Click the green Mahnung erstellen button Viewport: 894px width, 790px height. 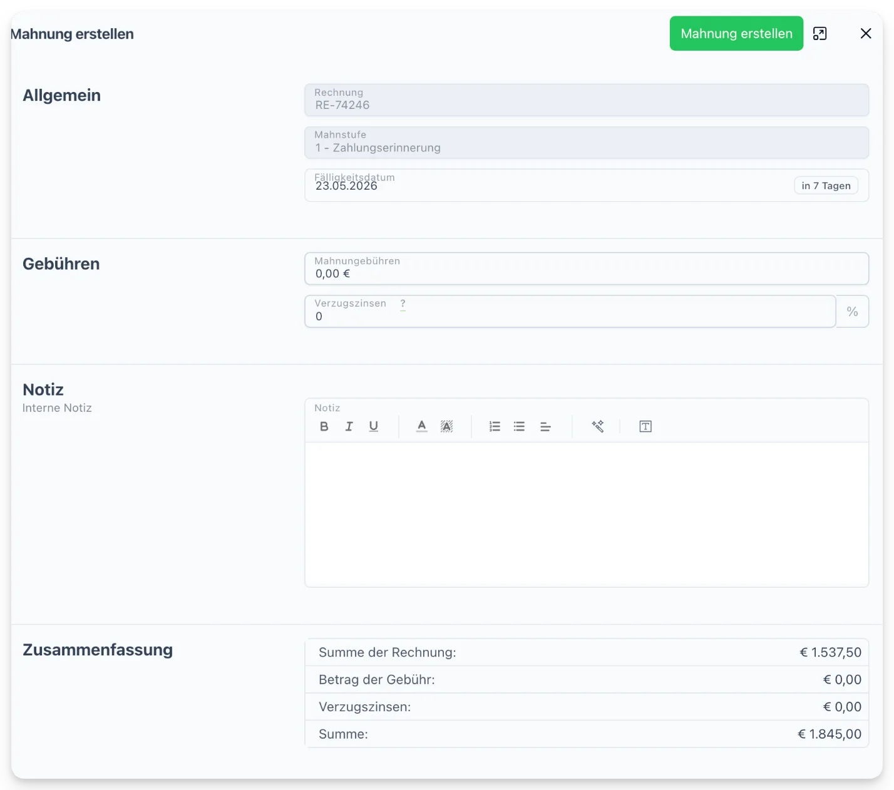coord(736,34)
